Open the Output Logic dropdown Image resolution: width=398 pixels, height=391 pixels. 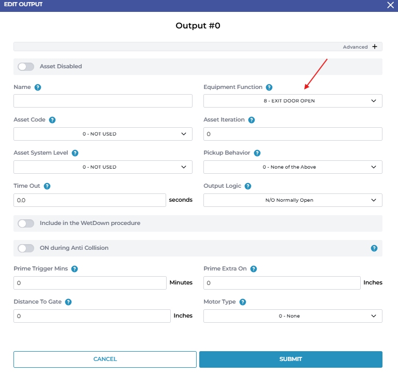pos(292,200)
